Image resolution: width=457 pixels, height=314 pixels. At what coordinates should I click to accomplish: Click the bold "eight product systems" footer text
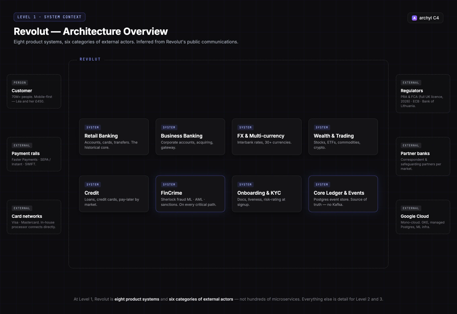(137, 299)
